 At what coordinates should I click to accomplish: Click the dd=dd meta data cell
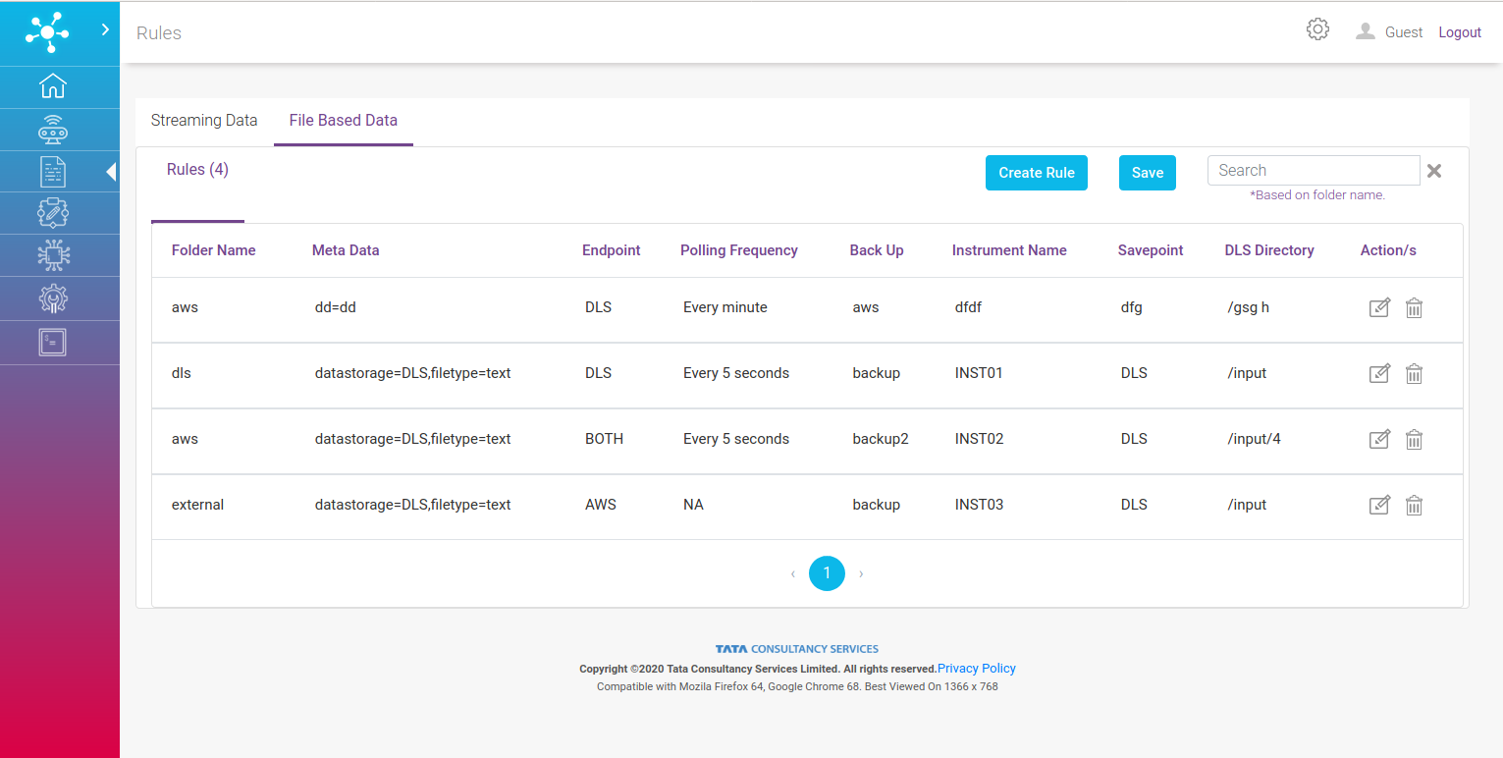(335, 307)
